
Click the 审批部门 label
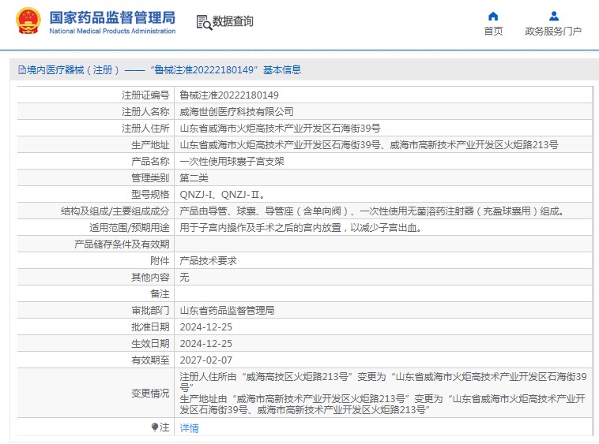pyautogui.click(x=150, y=311)
